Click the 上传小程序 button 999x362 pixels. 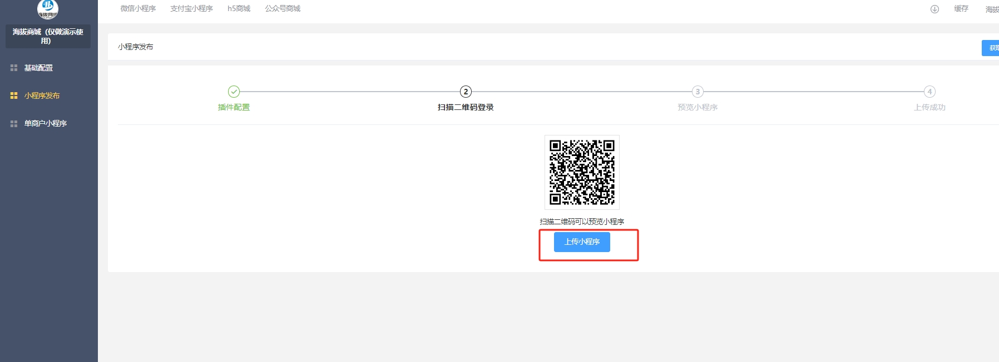[x=582, y=242]
